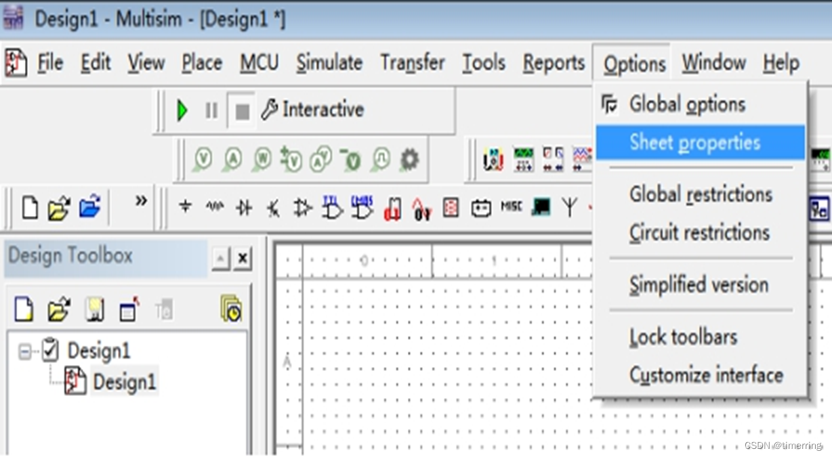The width and height of the screenshot is (832, 457).
Task: Click the Open sample folder icon
Action: [x=90, y=206]
